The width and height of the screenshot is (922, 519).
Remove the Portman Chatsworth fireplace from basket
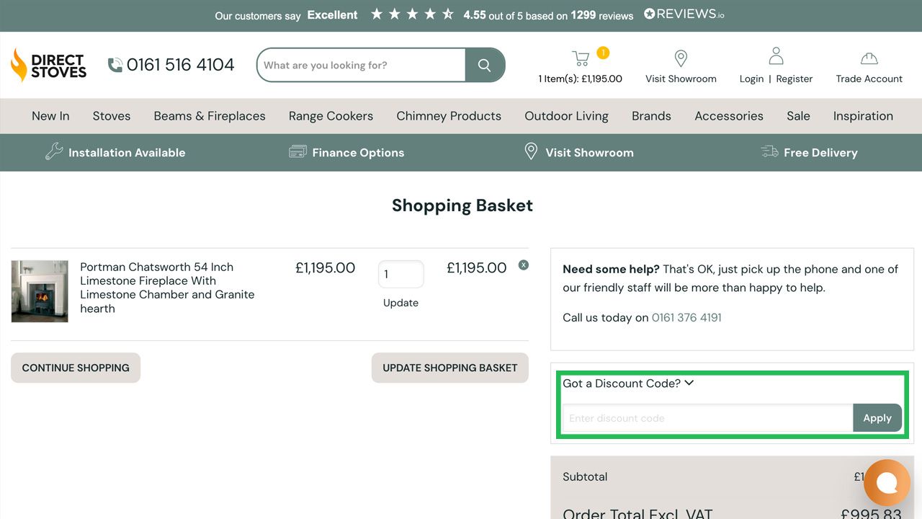pyautogui.click(x=524, y=265)
